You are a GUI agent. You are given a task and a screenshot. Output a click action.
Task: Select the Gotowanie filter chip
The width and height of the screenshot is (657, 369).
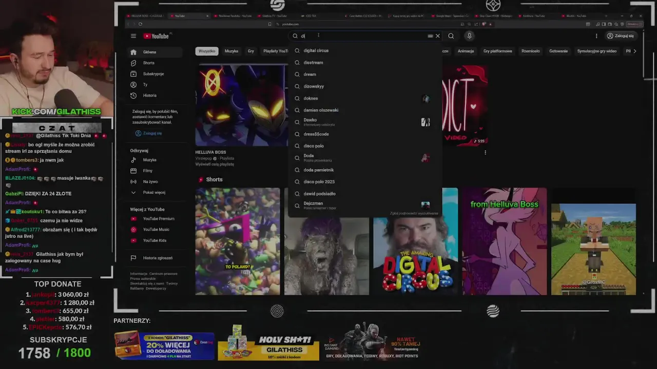(x=558, y=51)
